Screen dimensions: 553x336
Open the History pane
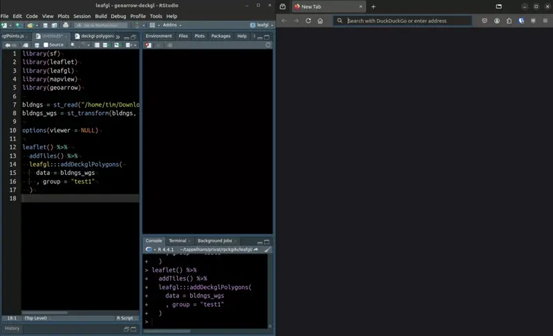point(12,328)
